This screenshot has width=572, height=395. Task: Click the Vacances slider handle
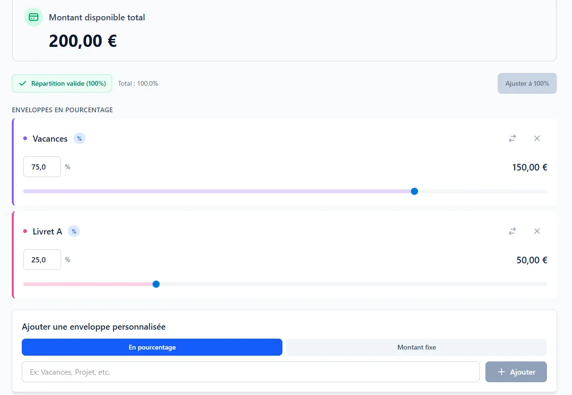(x=414, y=191)
